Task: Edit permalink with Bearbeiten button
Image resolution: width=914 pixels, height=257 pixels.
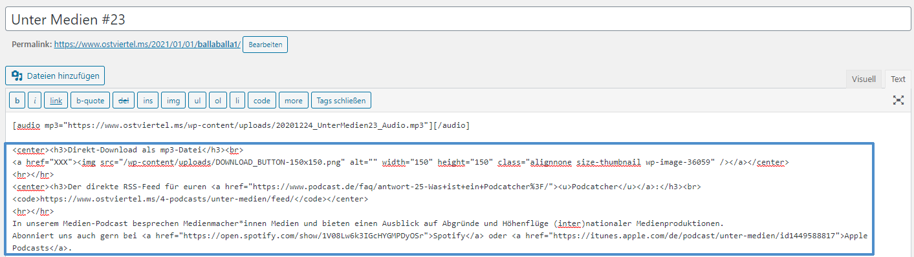Action: click(265, 45)
